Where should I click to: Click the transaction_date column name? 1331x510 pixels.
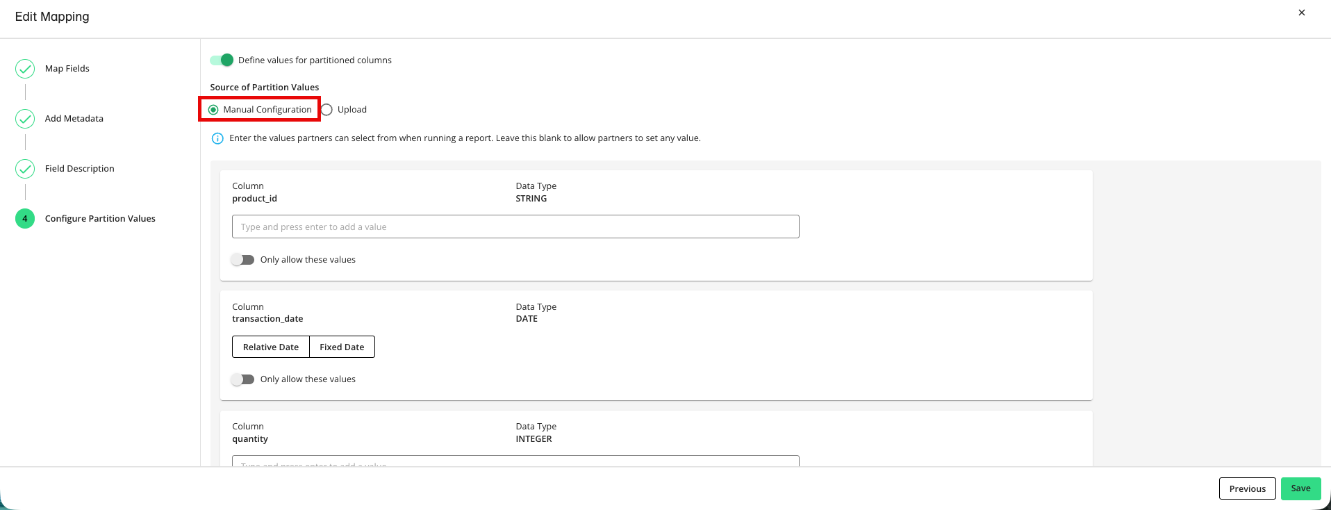[267, 319]
